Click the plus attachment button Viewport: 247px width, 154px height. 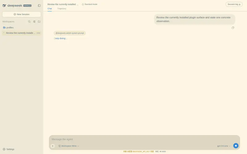coord(52,146)
